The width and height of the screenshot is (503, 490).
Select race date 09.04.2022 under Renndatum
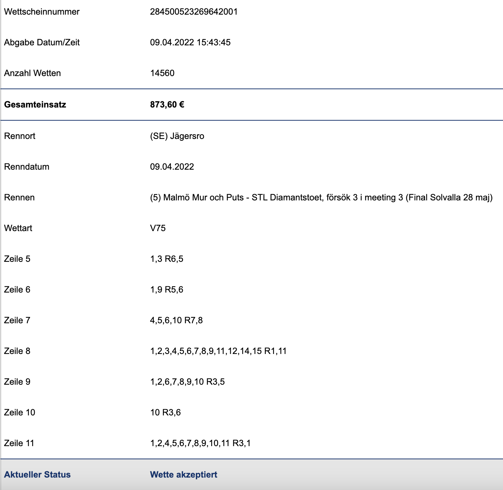[x=172, y=167]
